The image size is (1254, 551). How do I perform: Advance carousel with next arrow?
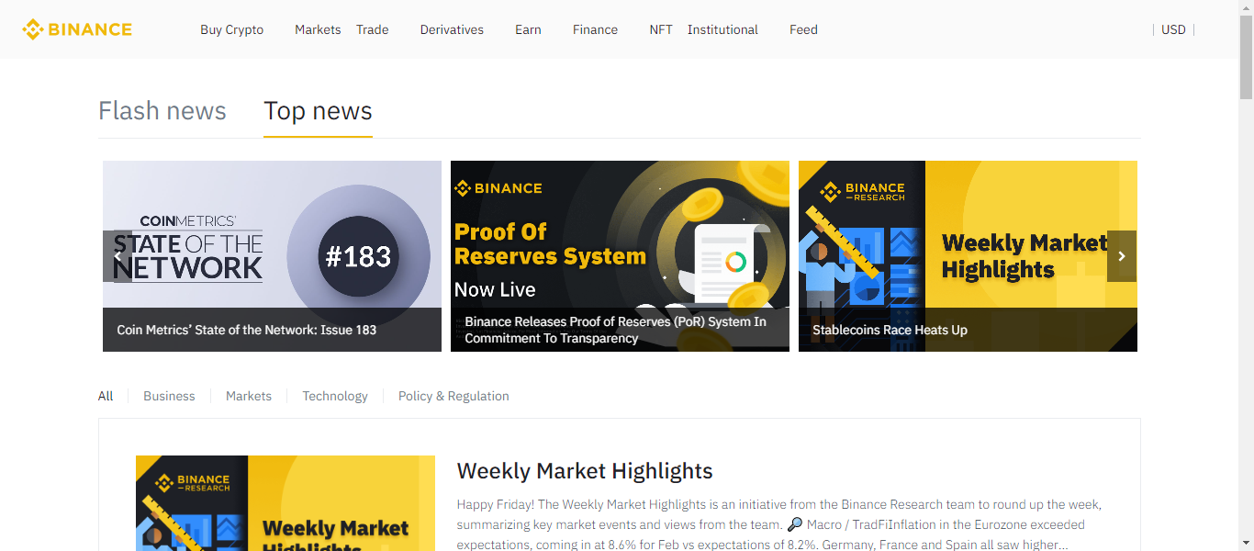click(1122, 256)
